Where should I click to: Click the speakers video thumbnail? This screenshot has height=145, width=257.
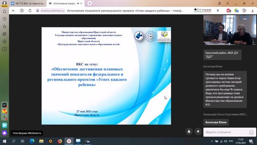(230, 30)
